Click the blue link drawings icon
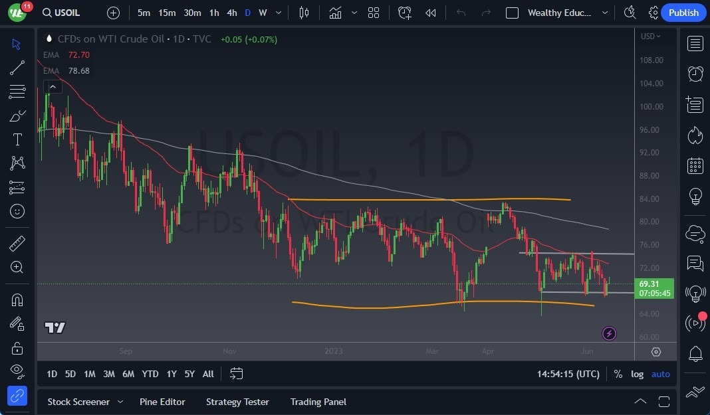This screenshot has height=415, width=710. pos(17,396)
